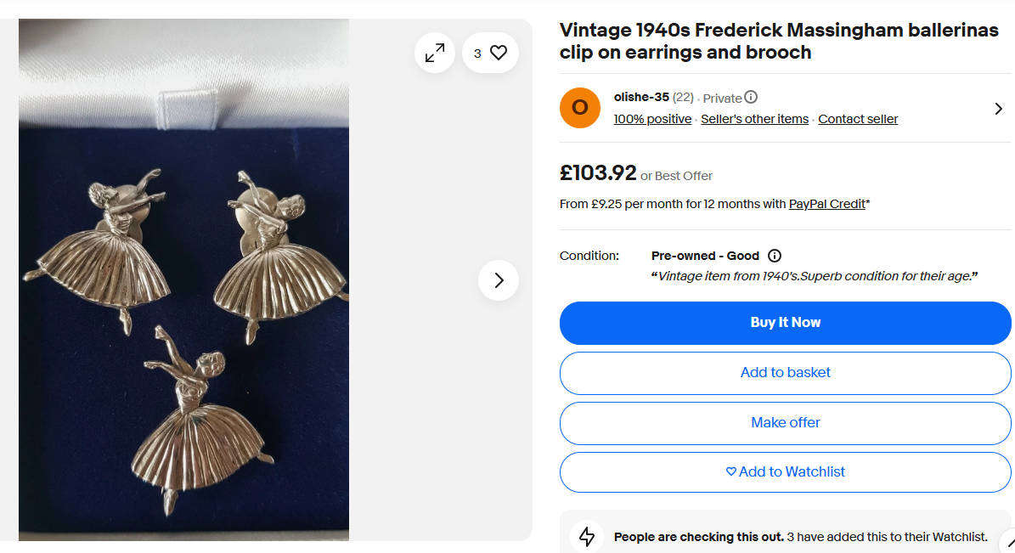Viewport: 1015px width, 553px height.
Task: Click the heart inside Add to Watchlist
Action: point(731,471)
